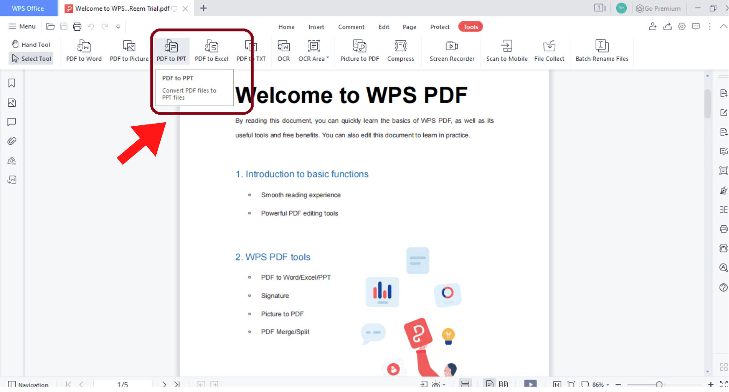Open the bookmark panel in left sidebar

[x=12, y=83]
